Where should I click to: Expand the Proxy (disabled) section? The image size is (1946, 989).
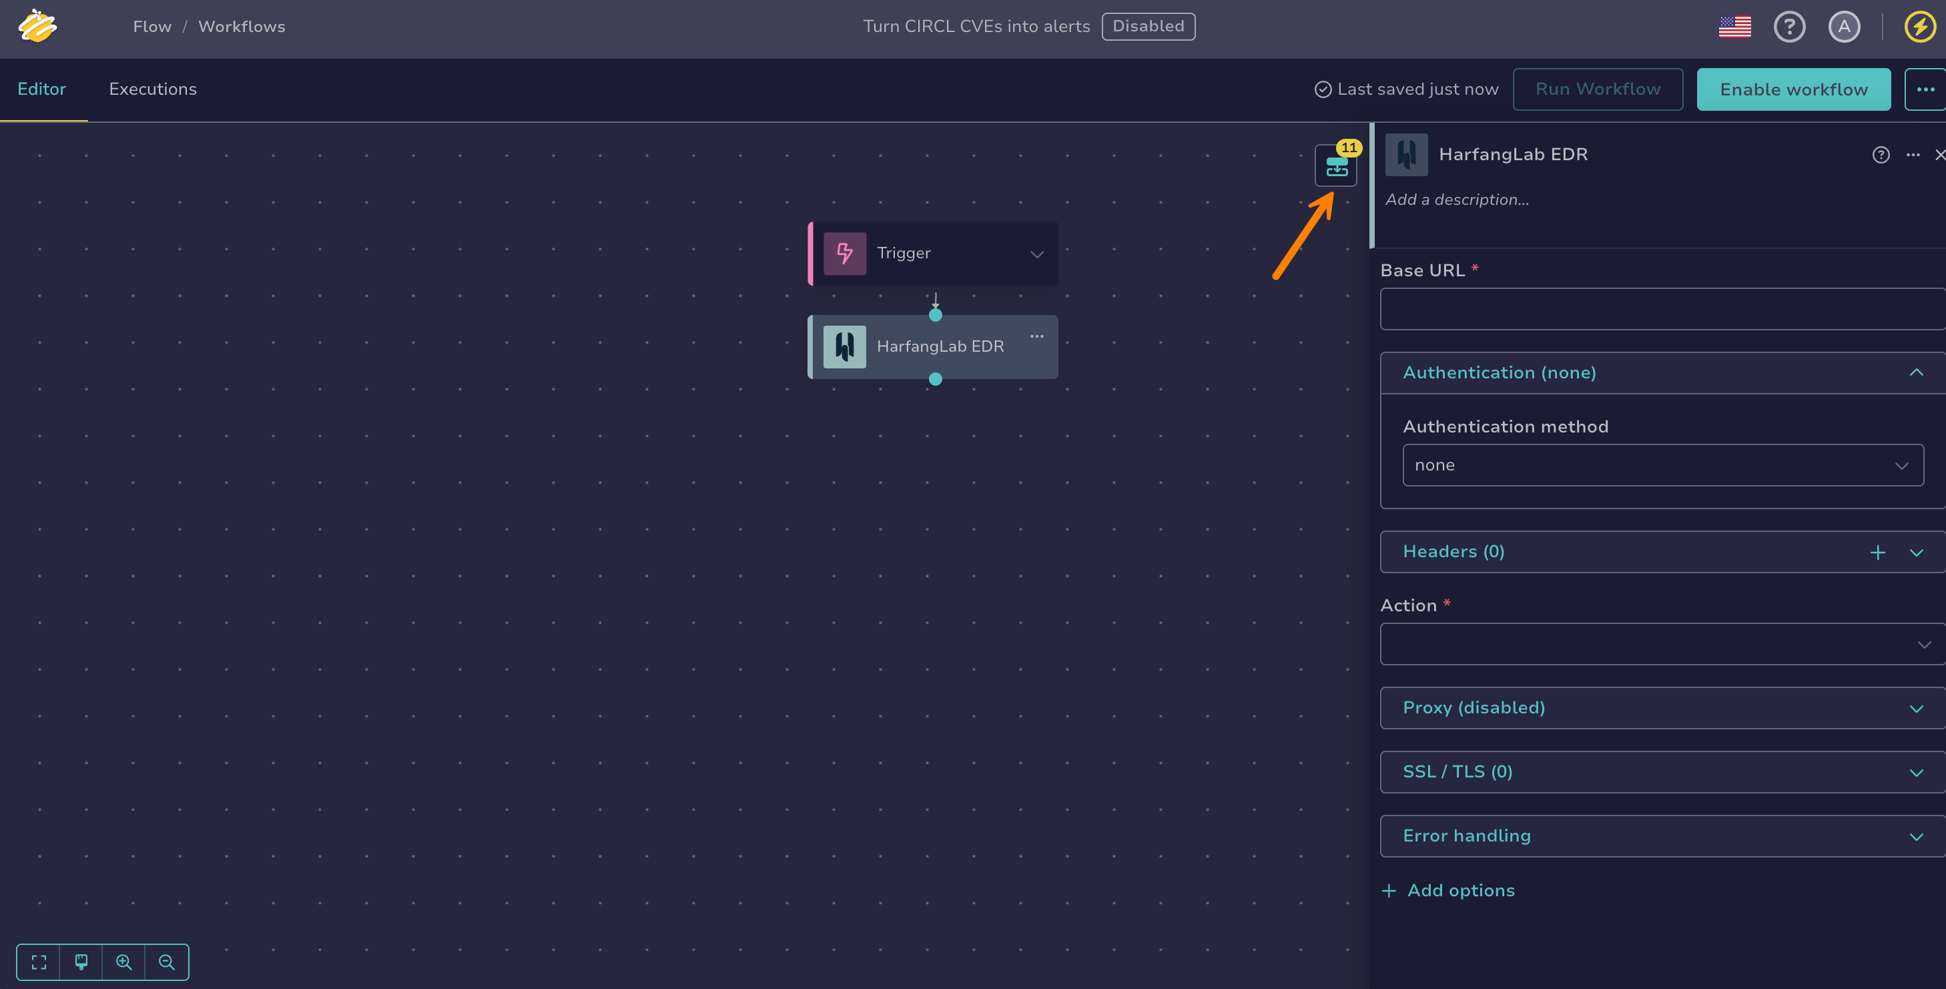point(1663,708)
